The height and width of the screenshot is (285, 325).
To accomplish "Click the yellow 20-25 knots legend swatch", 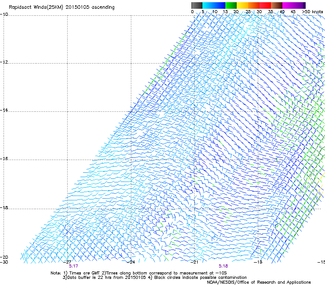I will 242,5.
